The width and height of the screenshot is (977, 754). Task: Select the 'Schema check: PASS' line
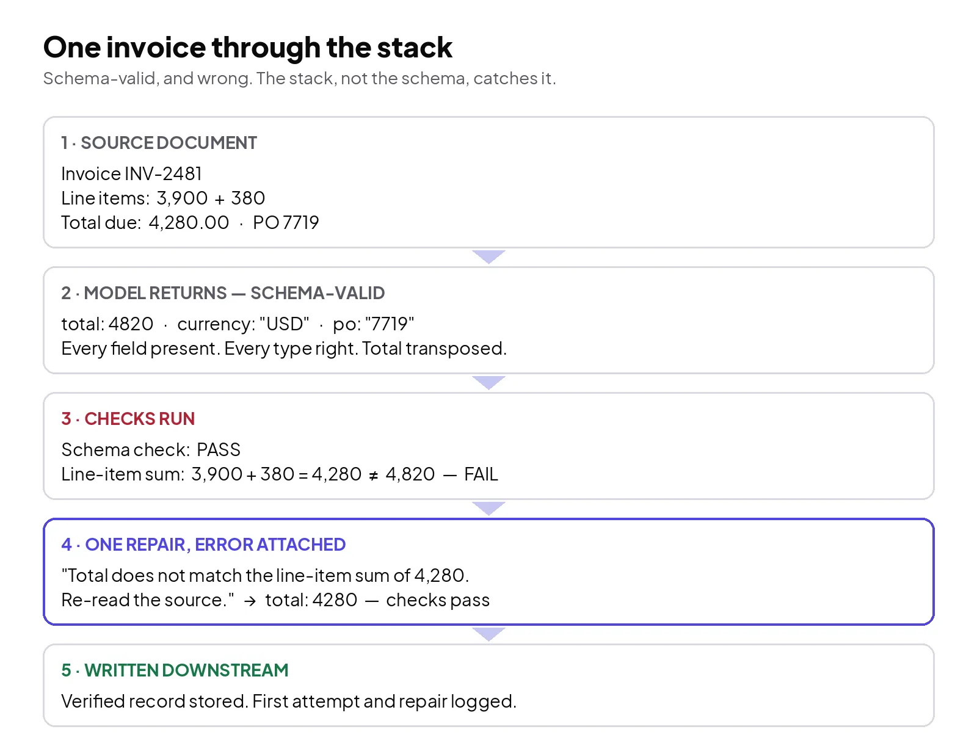[151, 450]
